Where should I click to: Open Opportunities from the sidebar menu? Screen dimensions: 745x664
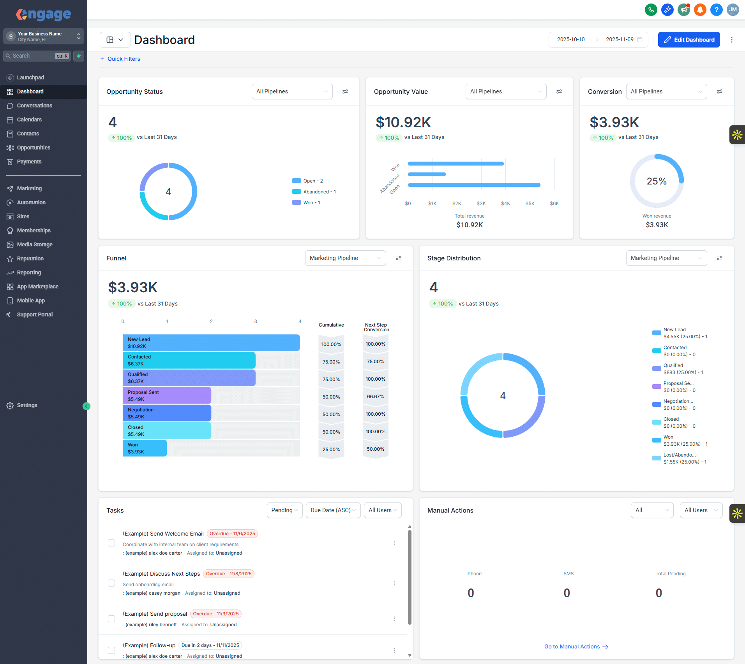click(34, 148)
